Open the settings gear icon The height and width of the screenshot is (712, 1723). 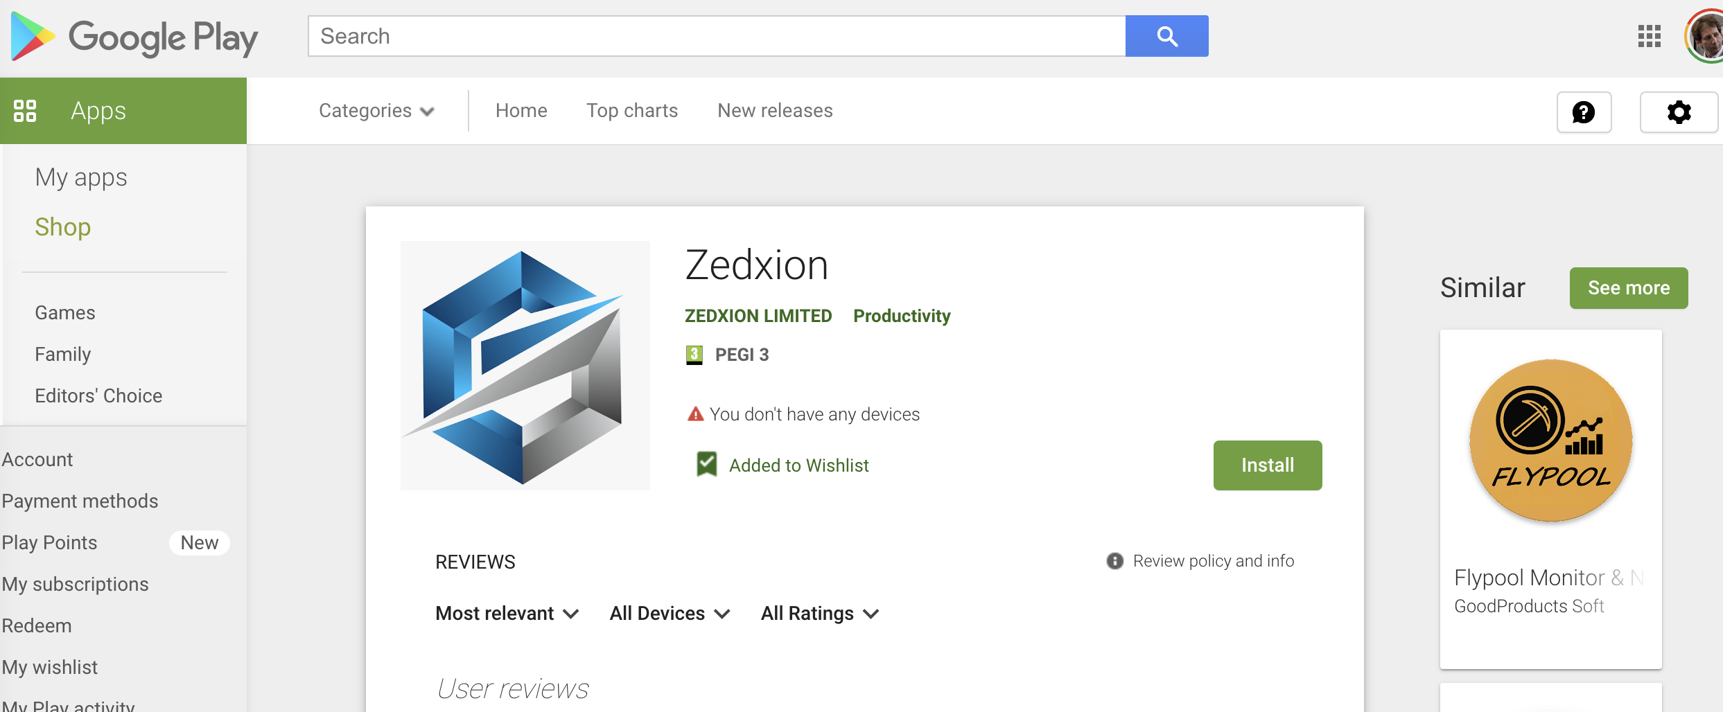(x=1679, y=112)
